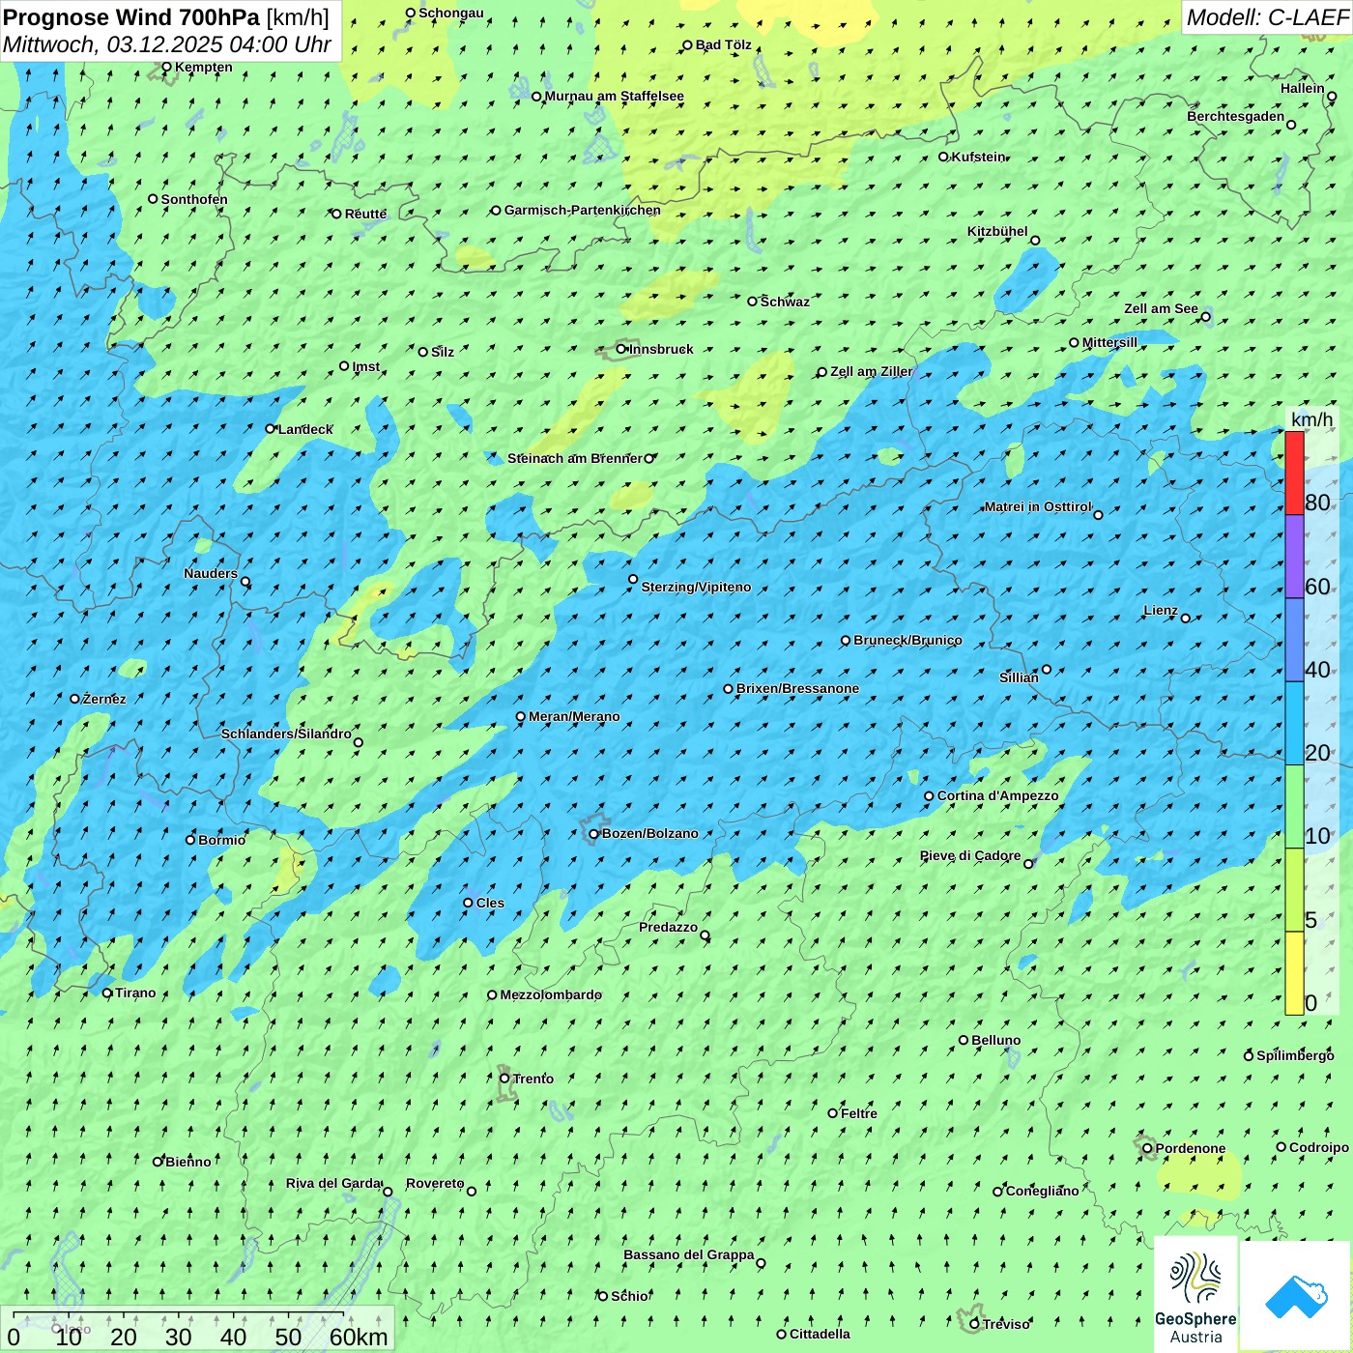Click the red segment of the legend
1353x1353 pixels.
point(1294,473)
